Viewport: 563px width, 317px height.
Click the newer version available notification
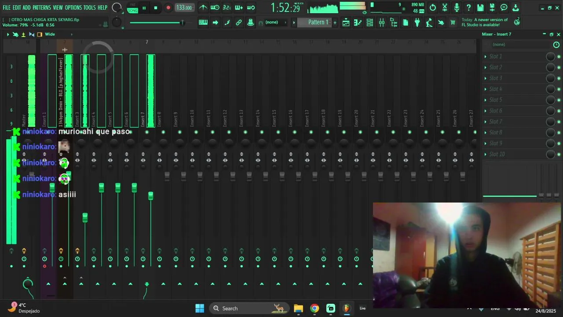click(x=484, y=22)
